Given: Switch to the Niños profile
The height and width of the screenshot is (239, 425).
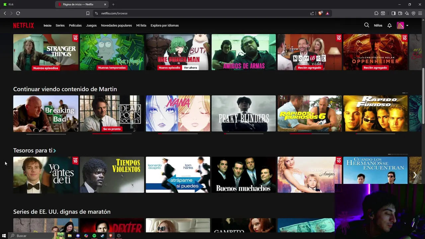Looking at the screenshot, I should pos(378,26).
